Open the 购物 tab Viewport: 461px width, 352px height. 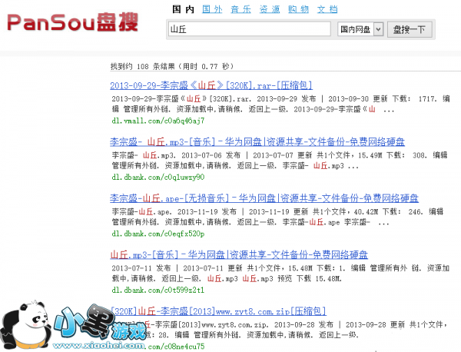point(298,9)
